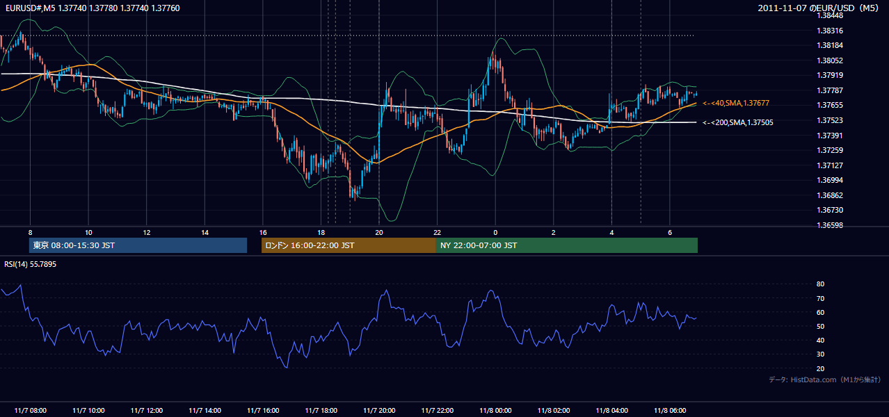Click price axis label 1.36730

(830, 210)
